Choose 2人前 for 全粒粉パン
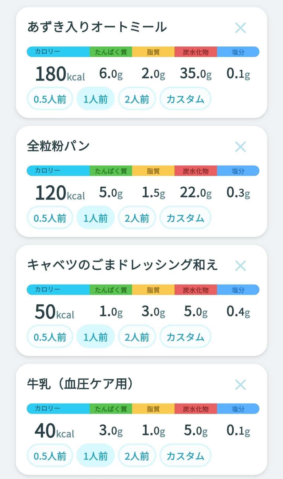Image resolution: width=283 pixels, height=479 pixels. tap(137, 217)
